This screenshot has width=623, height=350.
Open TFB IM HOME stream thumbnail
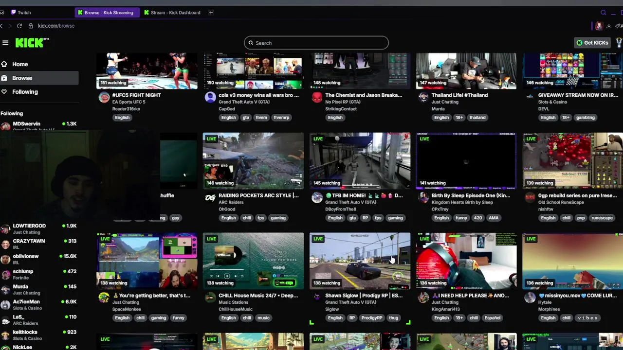click(360, 161)
